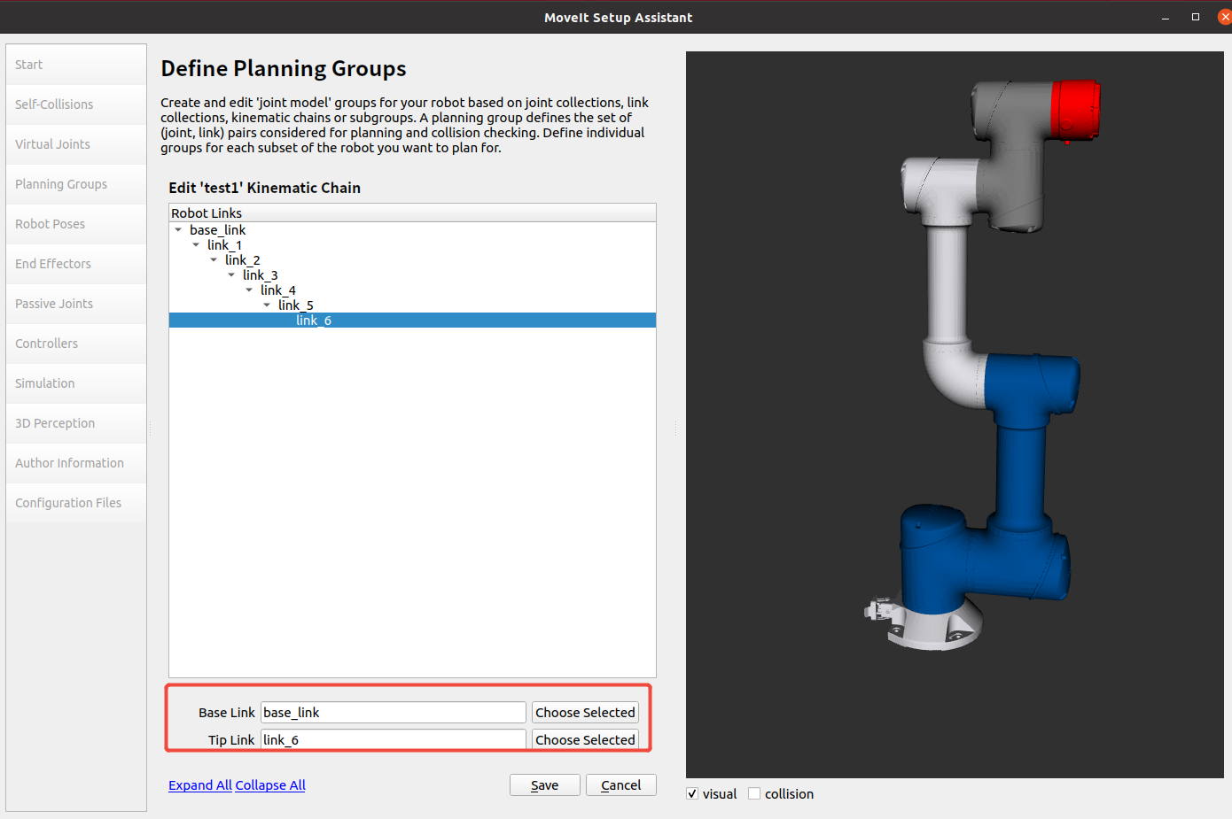The height and width of the screenshot is (819, 1232).
Task: Focus the Tip Link input field
Action: (x=394, y=740)
